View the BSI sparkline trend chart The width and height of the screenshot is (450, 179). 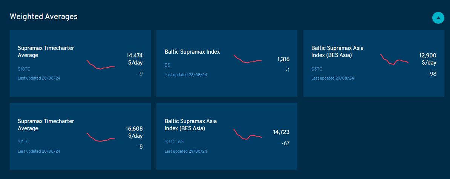[x=248, y=59]
